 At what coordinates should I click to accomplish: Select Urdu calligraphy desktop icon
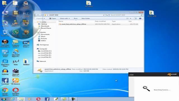pos(16,62)
